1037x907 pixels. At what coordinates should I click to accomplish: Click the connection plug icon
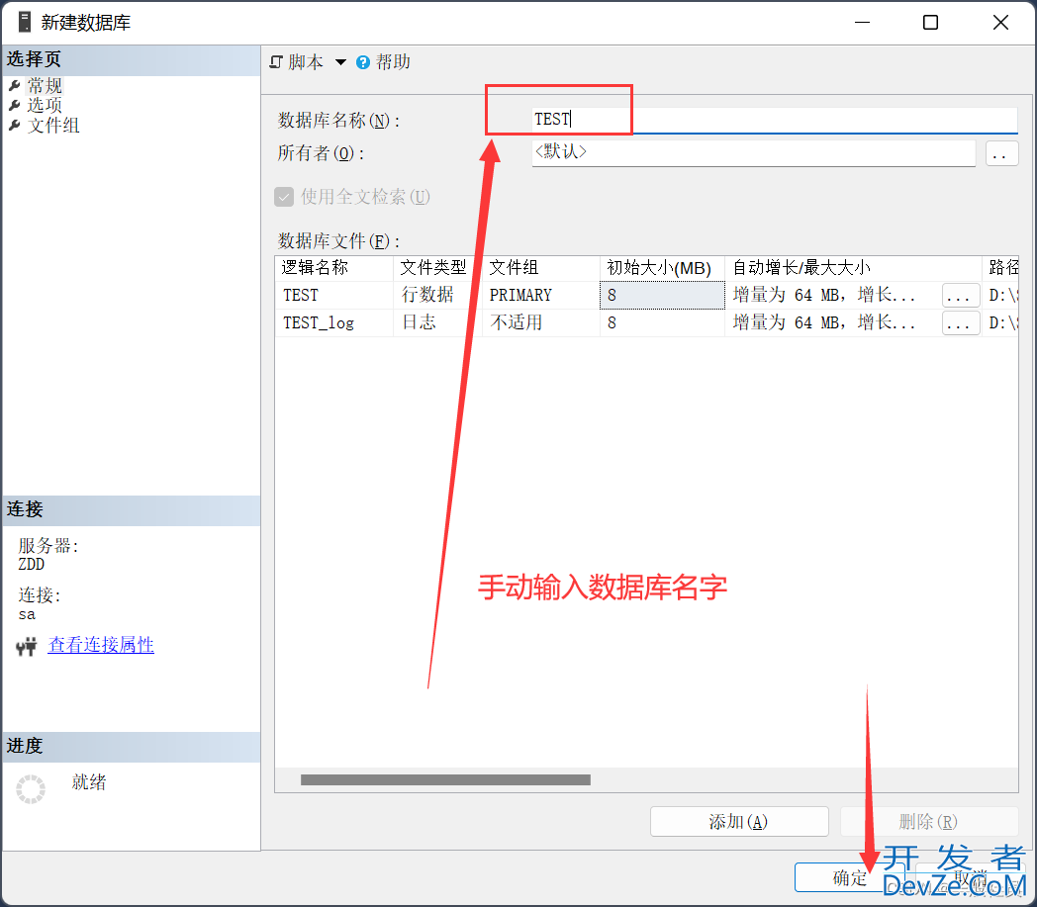pos(27,646)
